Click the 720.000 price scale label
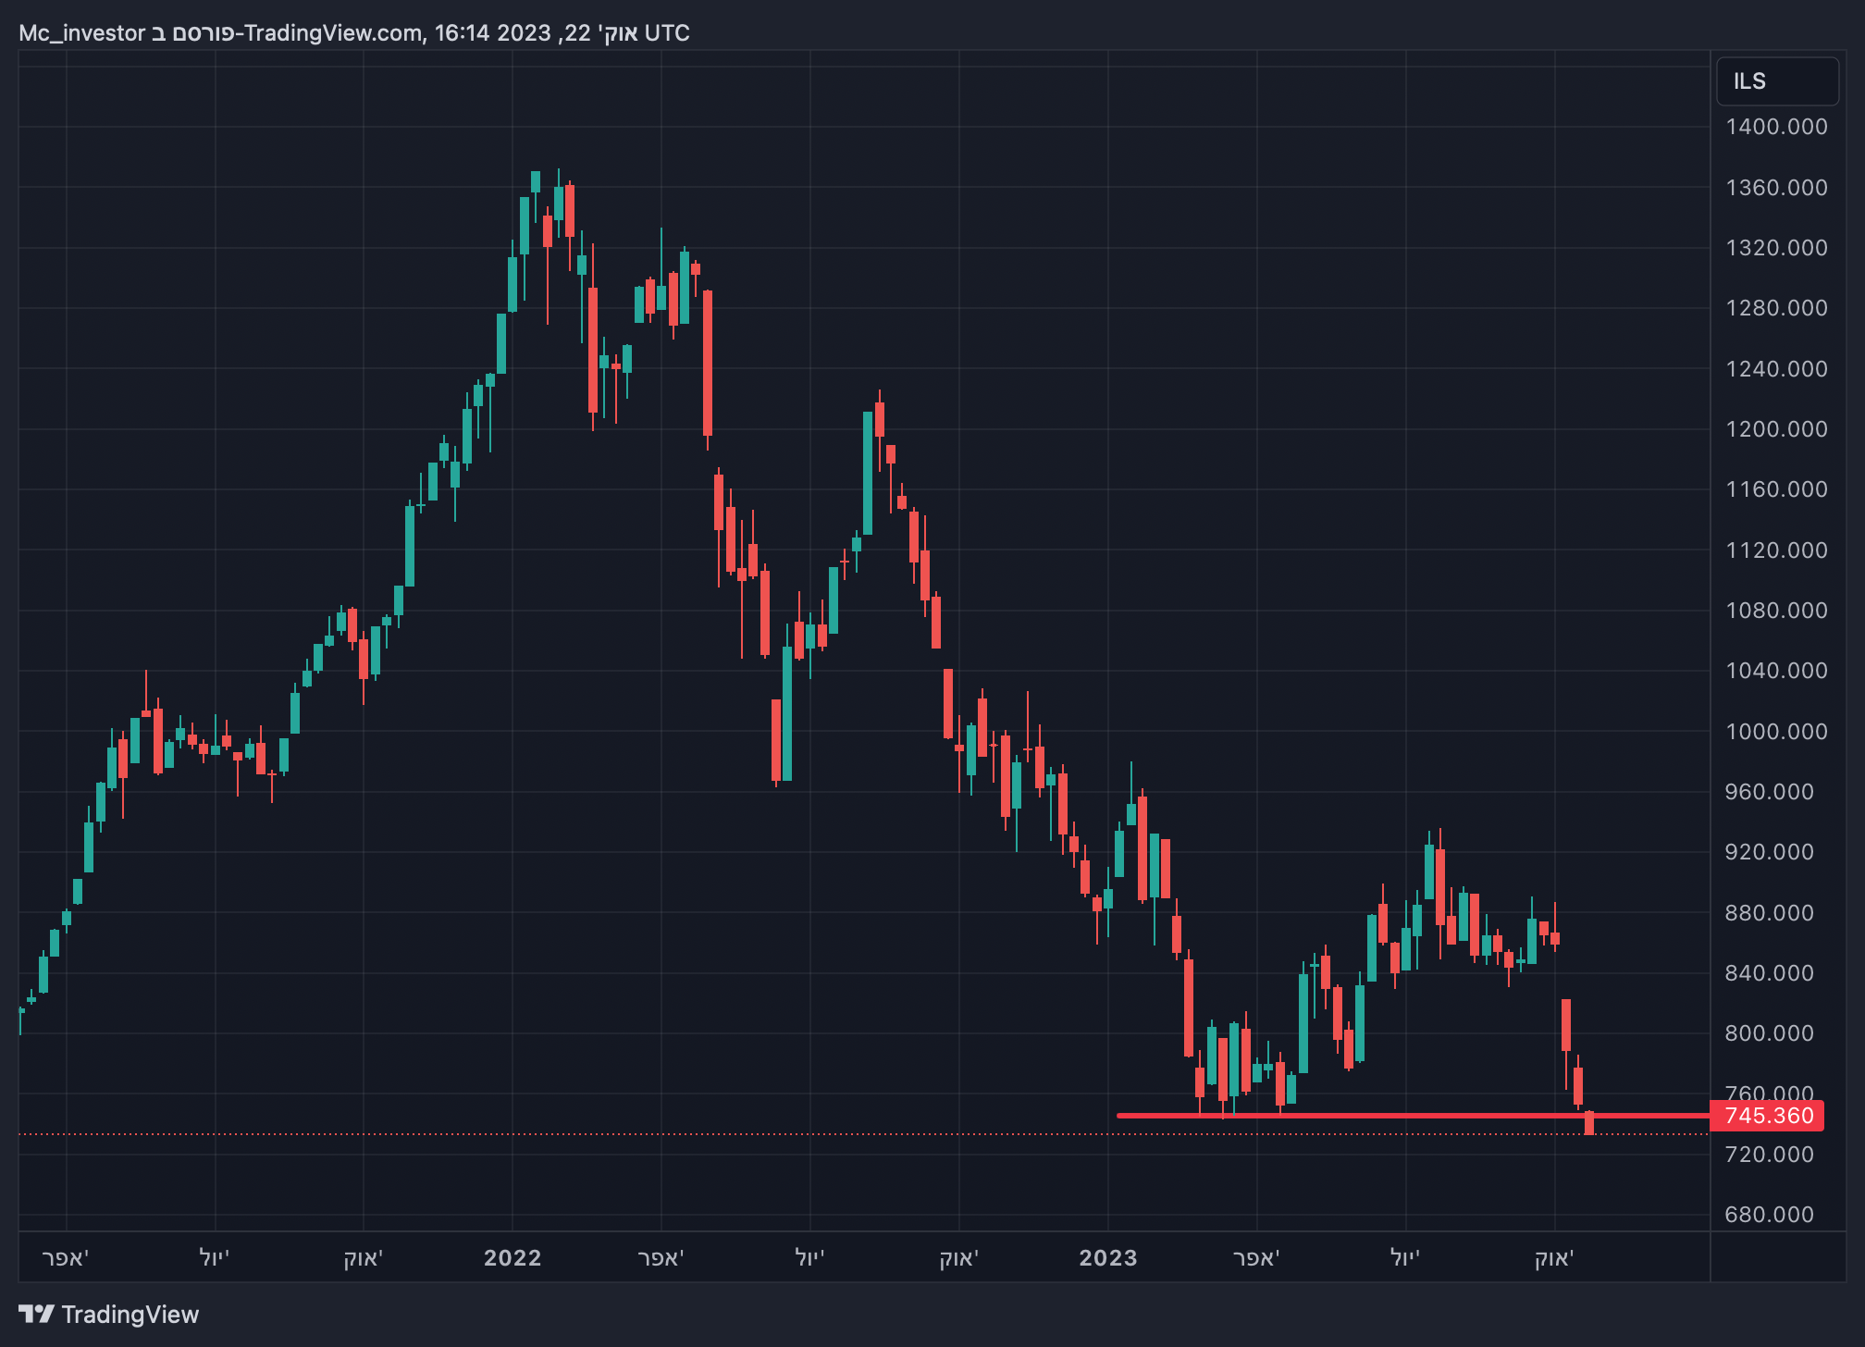 (x=1769, y=1155)
